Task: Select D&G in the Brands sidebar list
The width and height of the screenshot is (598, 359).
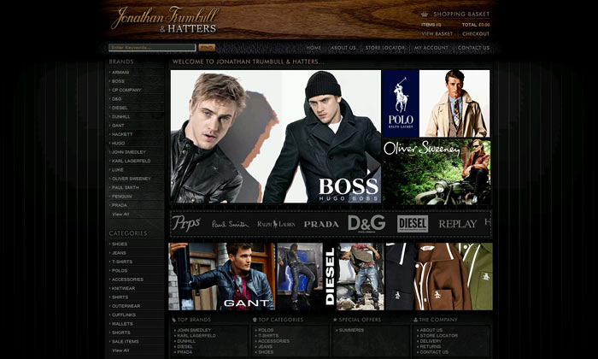Action: point(117,99)
